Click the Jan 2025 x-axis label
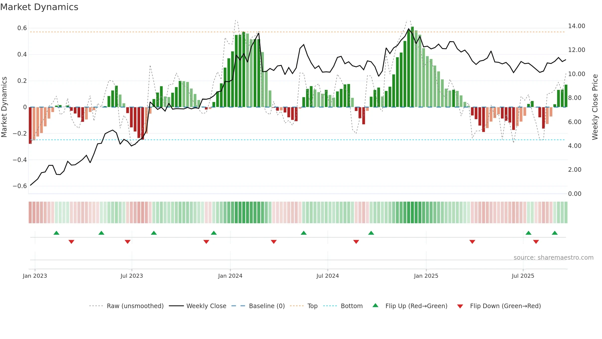This screenshot has height=339, width=602. tap(426, 276)
